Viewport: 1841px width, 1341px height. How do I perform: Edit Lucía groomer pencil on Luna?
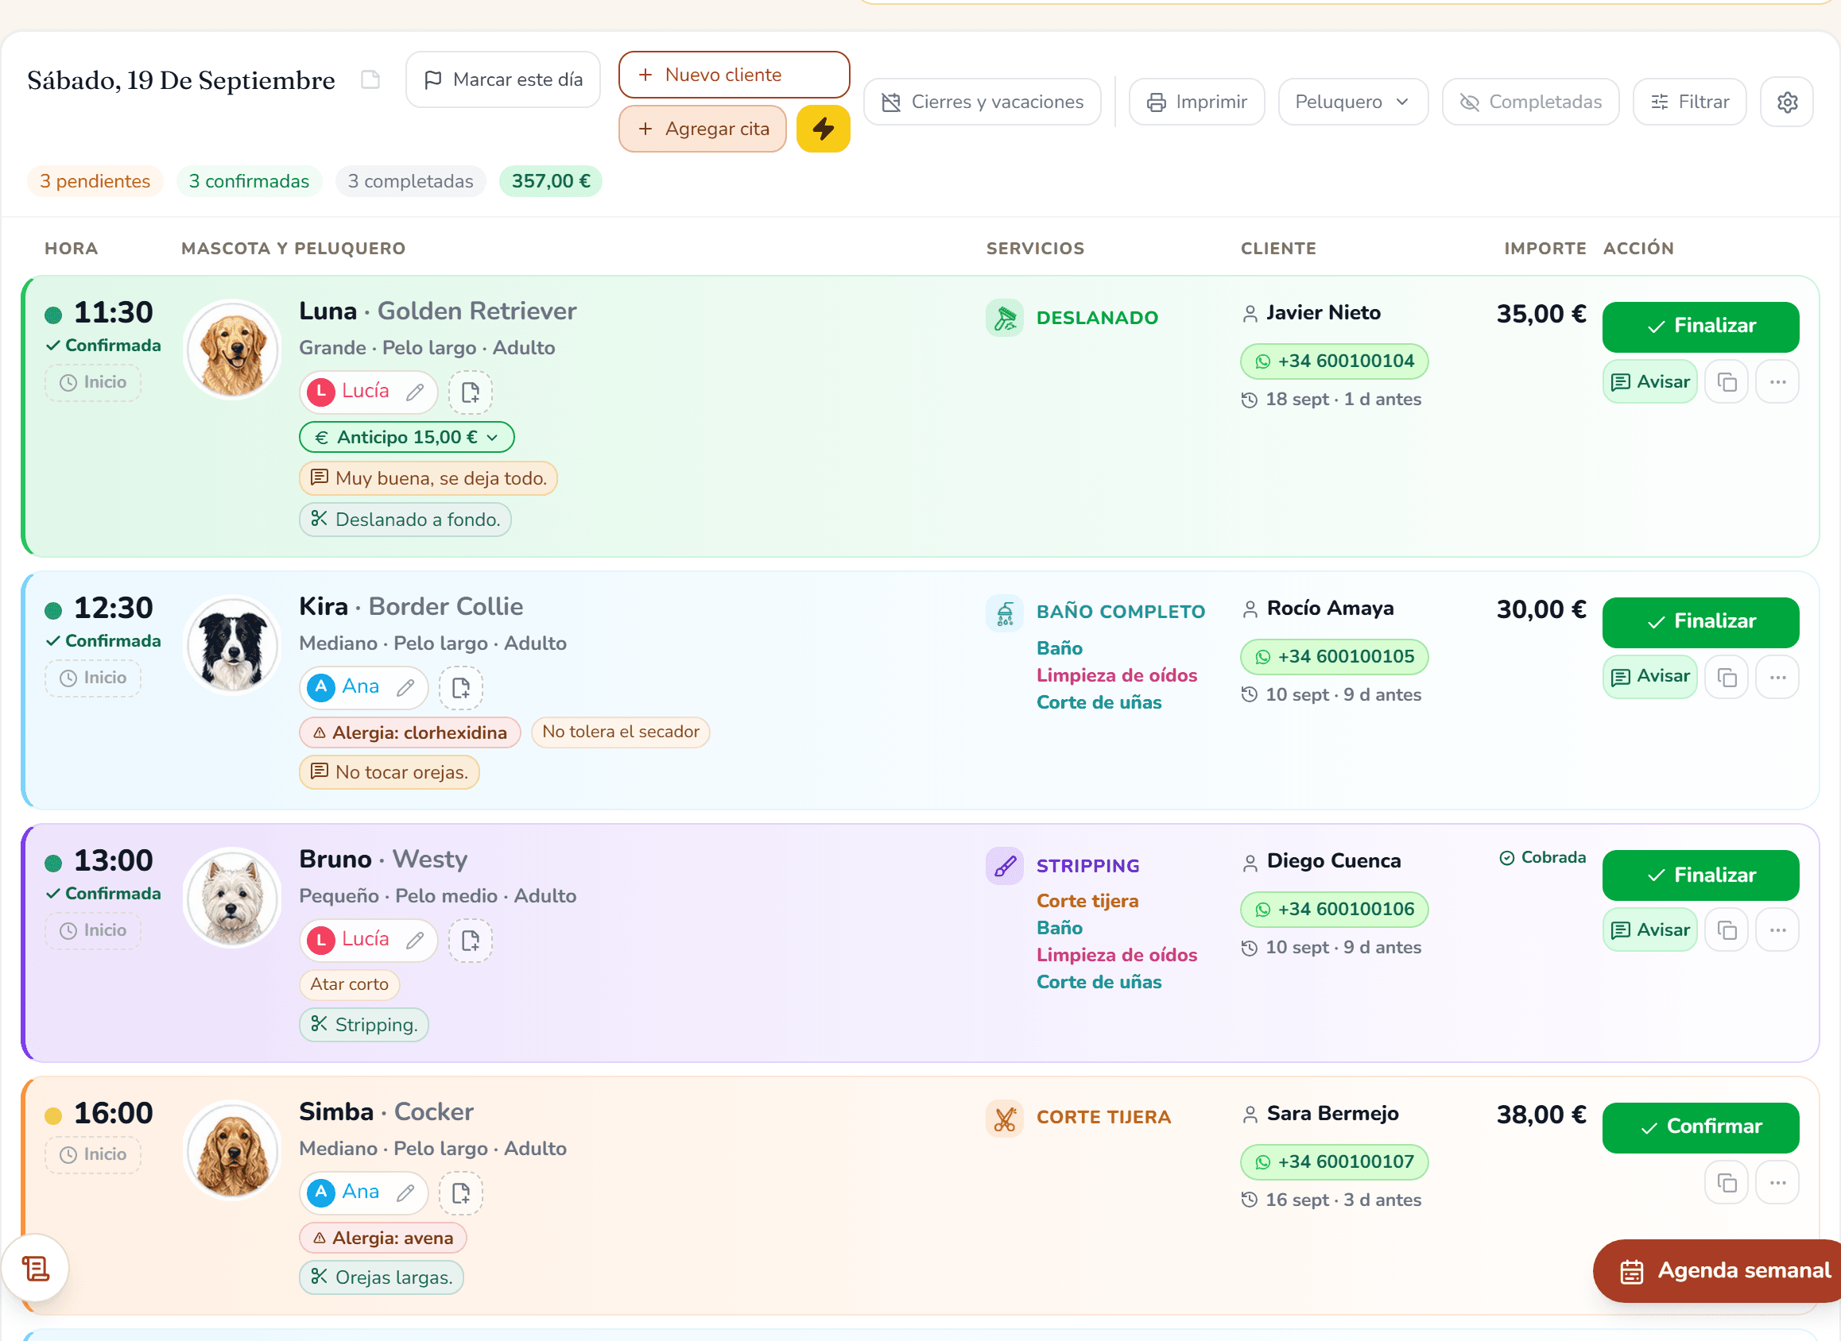click(x=415, y=392)
